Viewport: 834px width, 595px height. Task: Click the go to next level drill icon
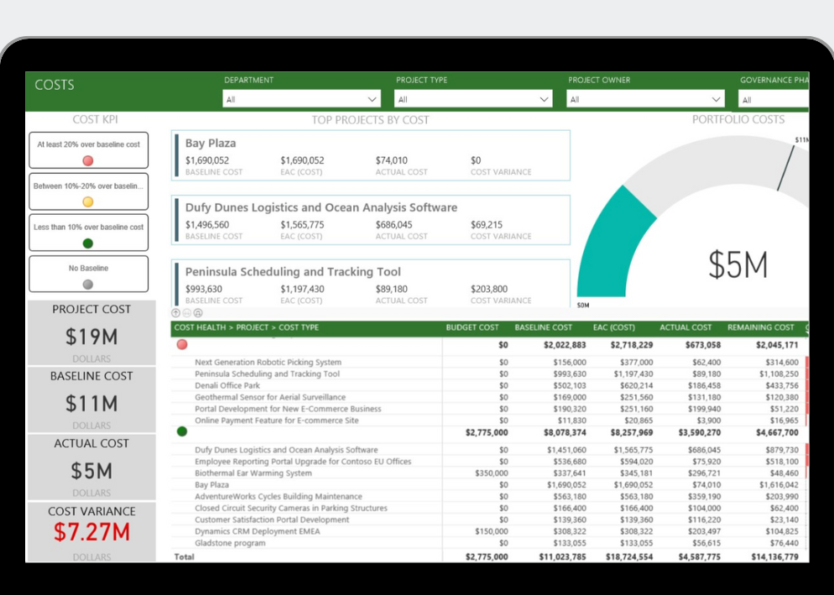(x=187, y=313)
